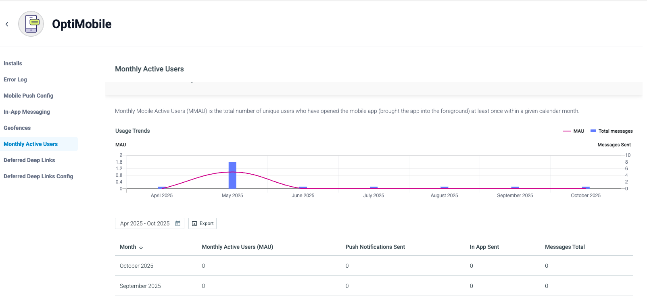Sort by the Monthly Active Users (MAU) column header
647x298 pixels.
pos(238,247)
